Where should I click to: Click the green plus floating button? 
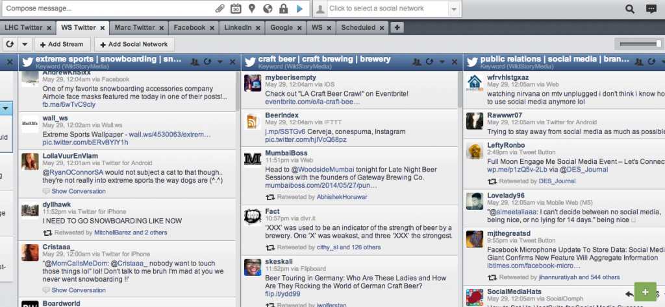pos(646,292)
